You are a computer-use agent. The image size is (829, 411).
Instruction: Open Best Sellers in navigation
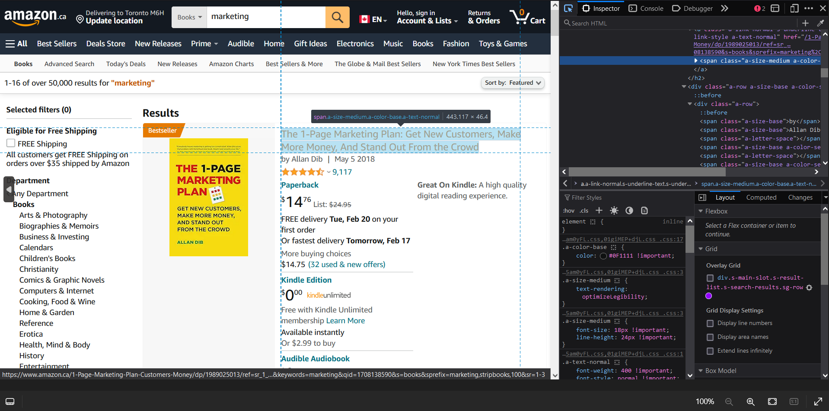point(57,44)
